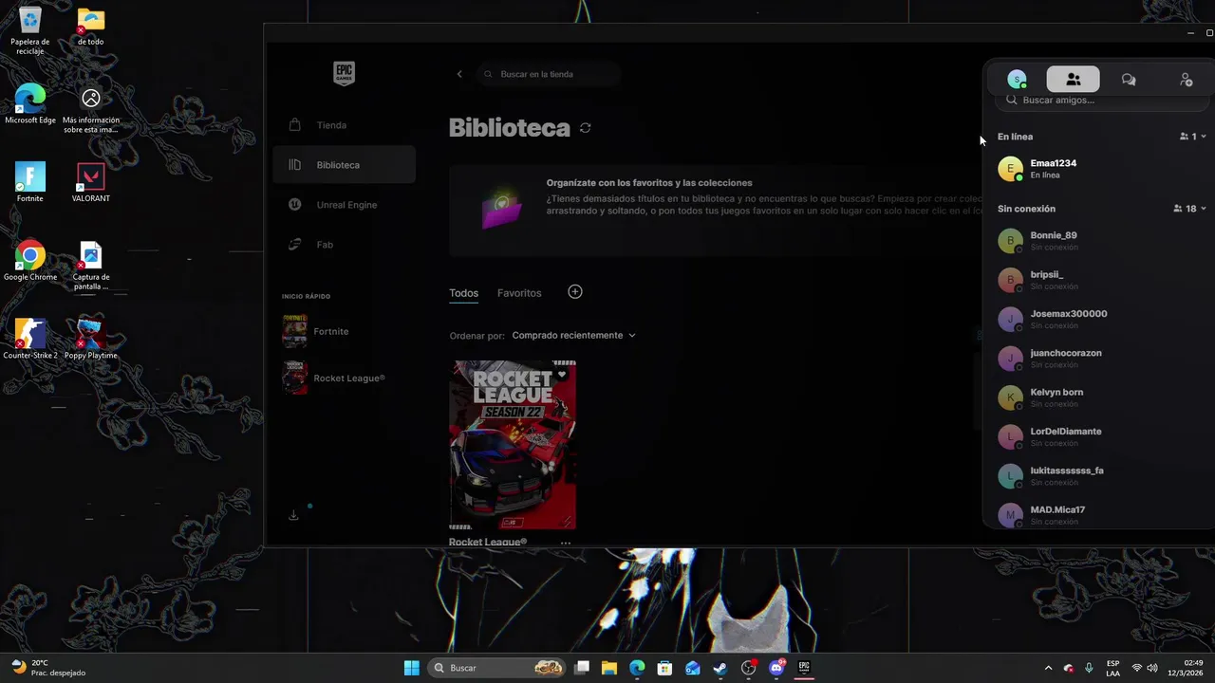Open Microsoft Edge desktop shortcut

[30, 104]
